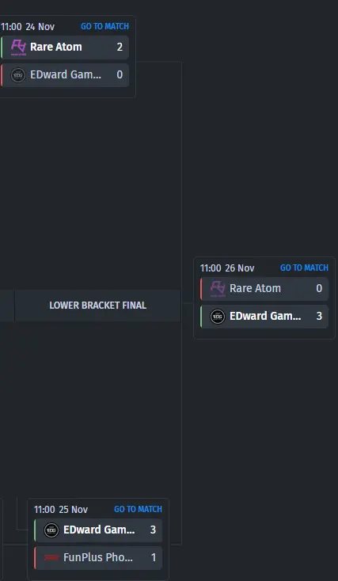The width and height of the screenshot is (338, 581).
Task: Click the EDG logo in 26 Nov match
Action: [x=218, y=317]
